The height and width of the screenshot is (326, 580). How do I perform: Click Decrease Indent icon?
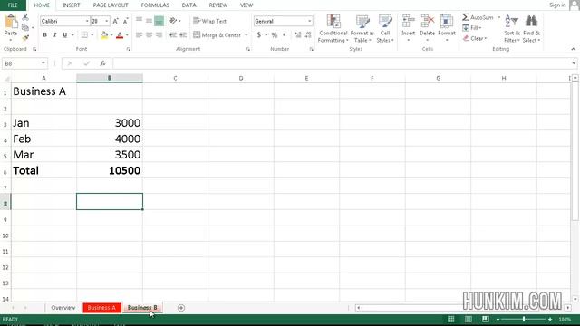pyautogui.click(x=173, y=35)
